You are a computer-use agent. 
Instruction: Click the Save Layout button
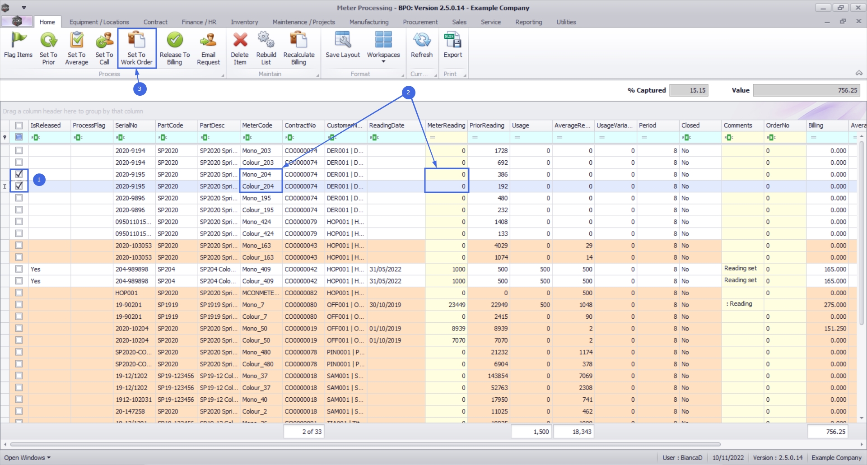[343, 45]
